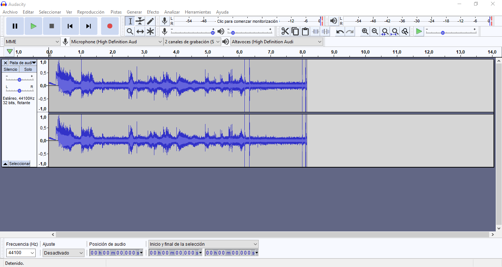This screenshot has width=502, height=267.
Task: Click the track pan L-R slider knob
Action: click(19, 90)
